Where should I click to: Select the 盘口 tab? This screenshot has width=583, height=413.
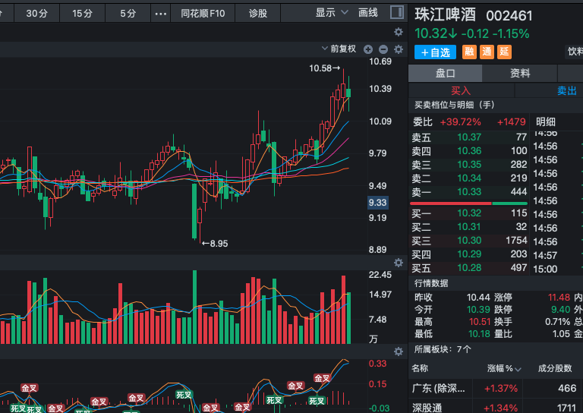pyautogui.click(x=445, y=73)
